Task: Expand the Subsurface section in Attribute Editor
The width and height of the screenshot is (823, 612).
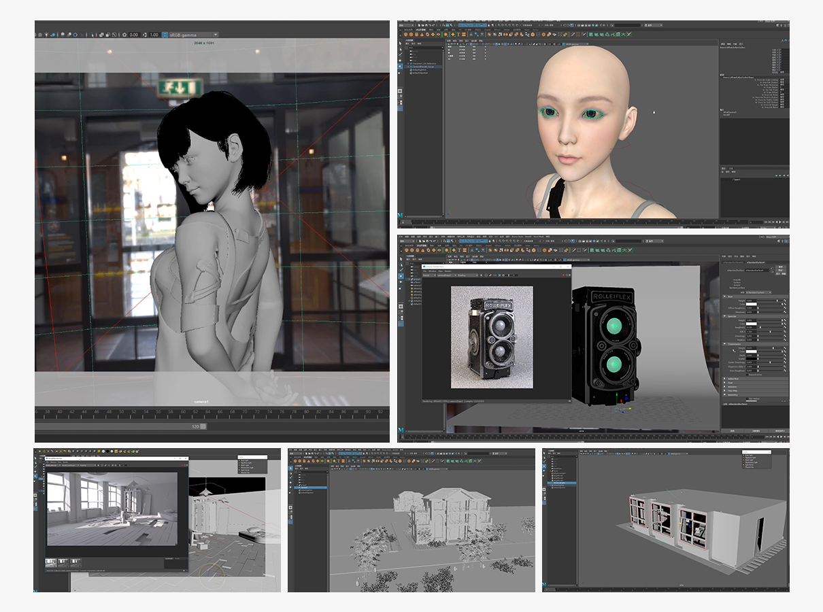Action: click(x=725, y=379)
